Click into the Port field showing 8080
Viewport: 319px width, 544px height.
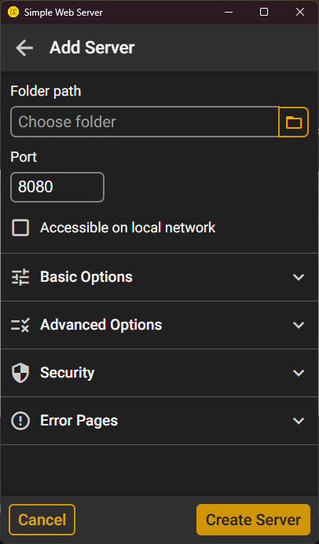coord(57,187)
